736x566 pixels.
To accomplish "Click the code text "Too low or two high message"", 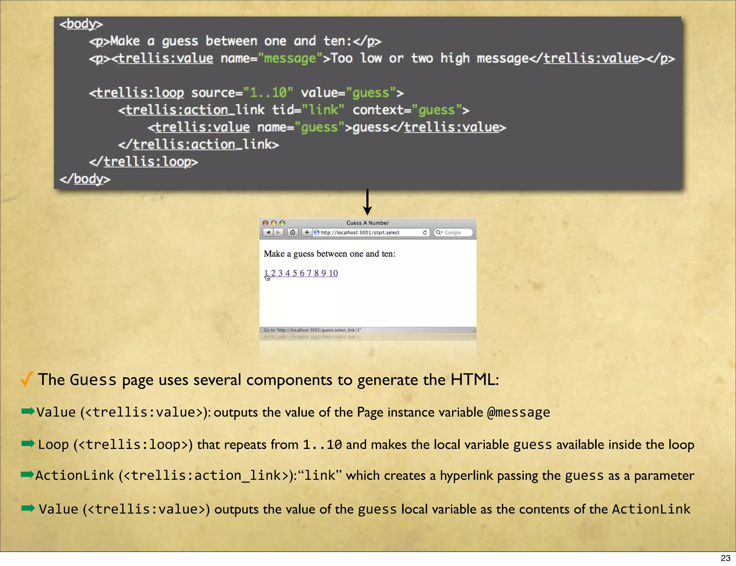I will pos(430,58).
